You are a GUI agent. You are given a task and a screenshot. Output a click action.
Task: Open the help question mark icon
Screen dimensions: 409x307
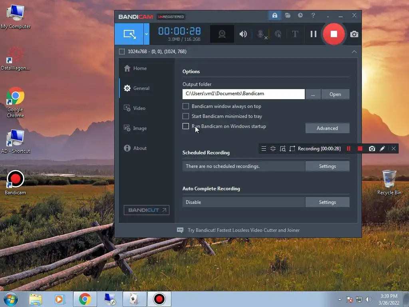313,16
